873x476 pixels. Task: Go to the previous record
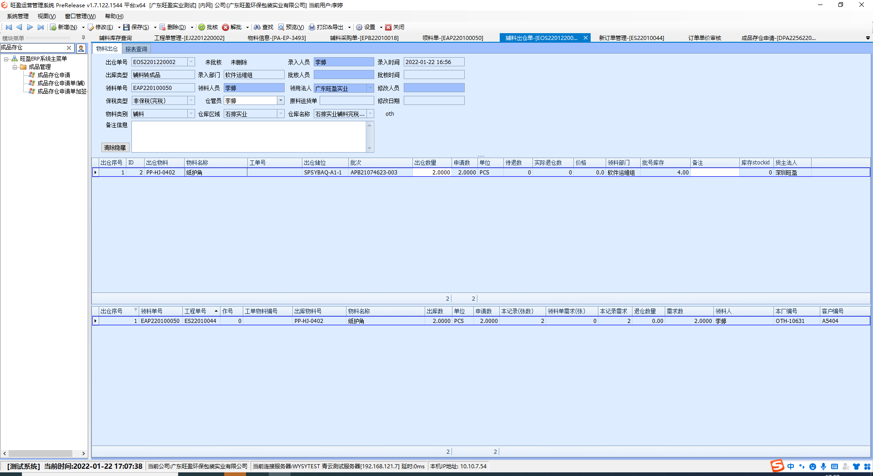pyautogui.click(x=19, y=27)
